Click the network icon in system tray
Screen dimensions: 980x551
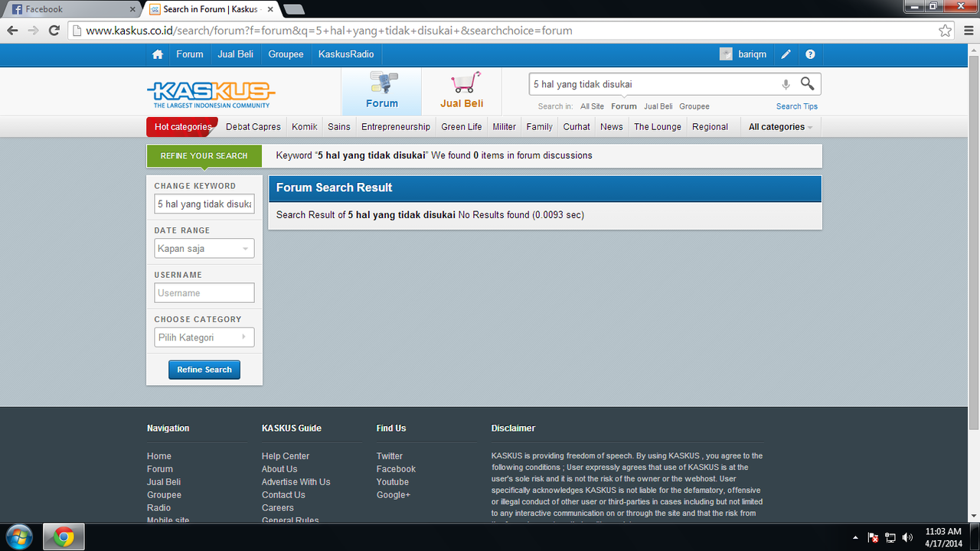(x=890, y=537)
